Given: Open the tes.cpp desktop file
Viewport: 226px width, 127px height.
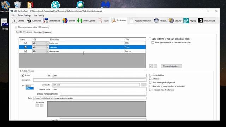Looking at the screenshot, I should click(x=5, y=24).
